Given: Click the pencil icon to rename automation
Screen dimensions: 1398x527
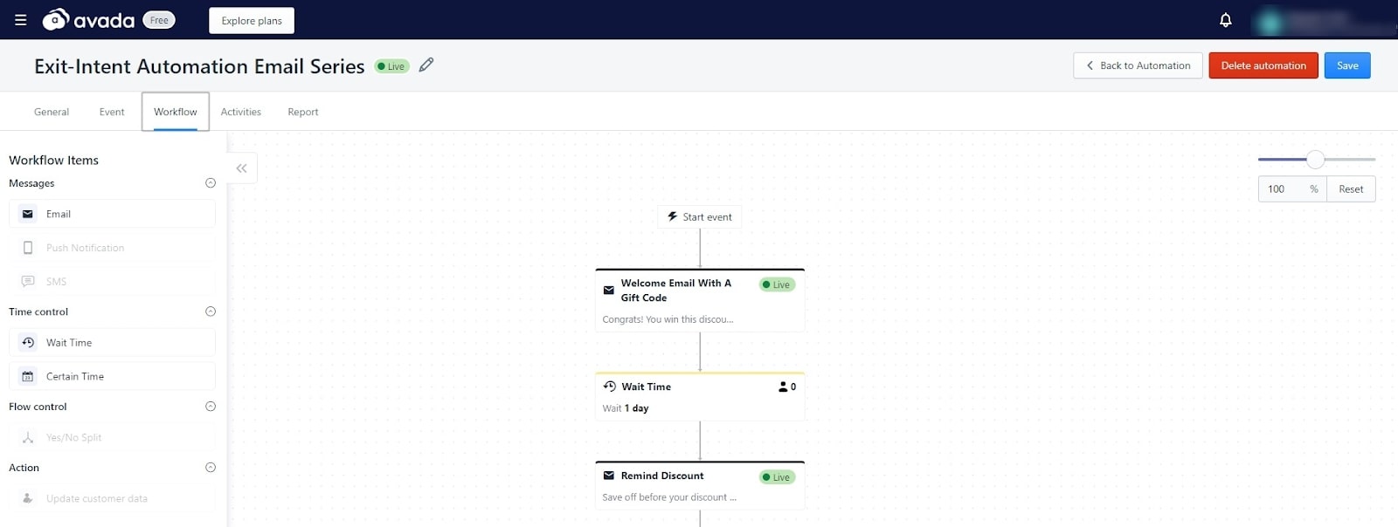Looking at the screenshot, I should click(x=426, y=65).
